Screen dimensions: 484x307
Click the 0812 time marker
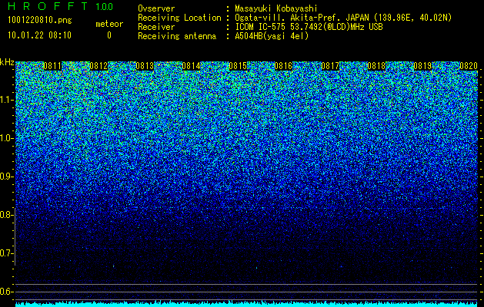tap(98, 66)
